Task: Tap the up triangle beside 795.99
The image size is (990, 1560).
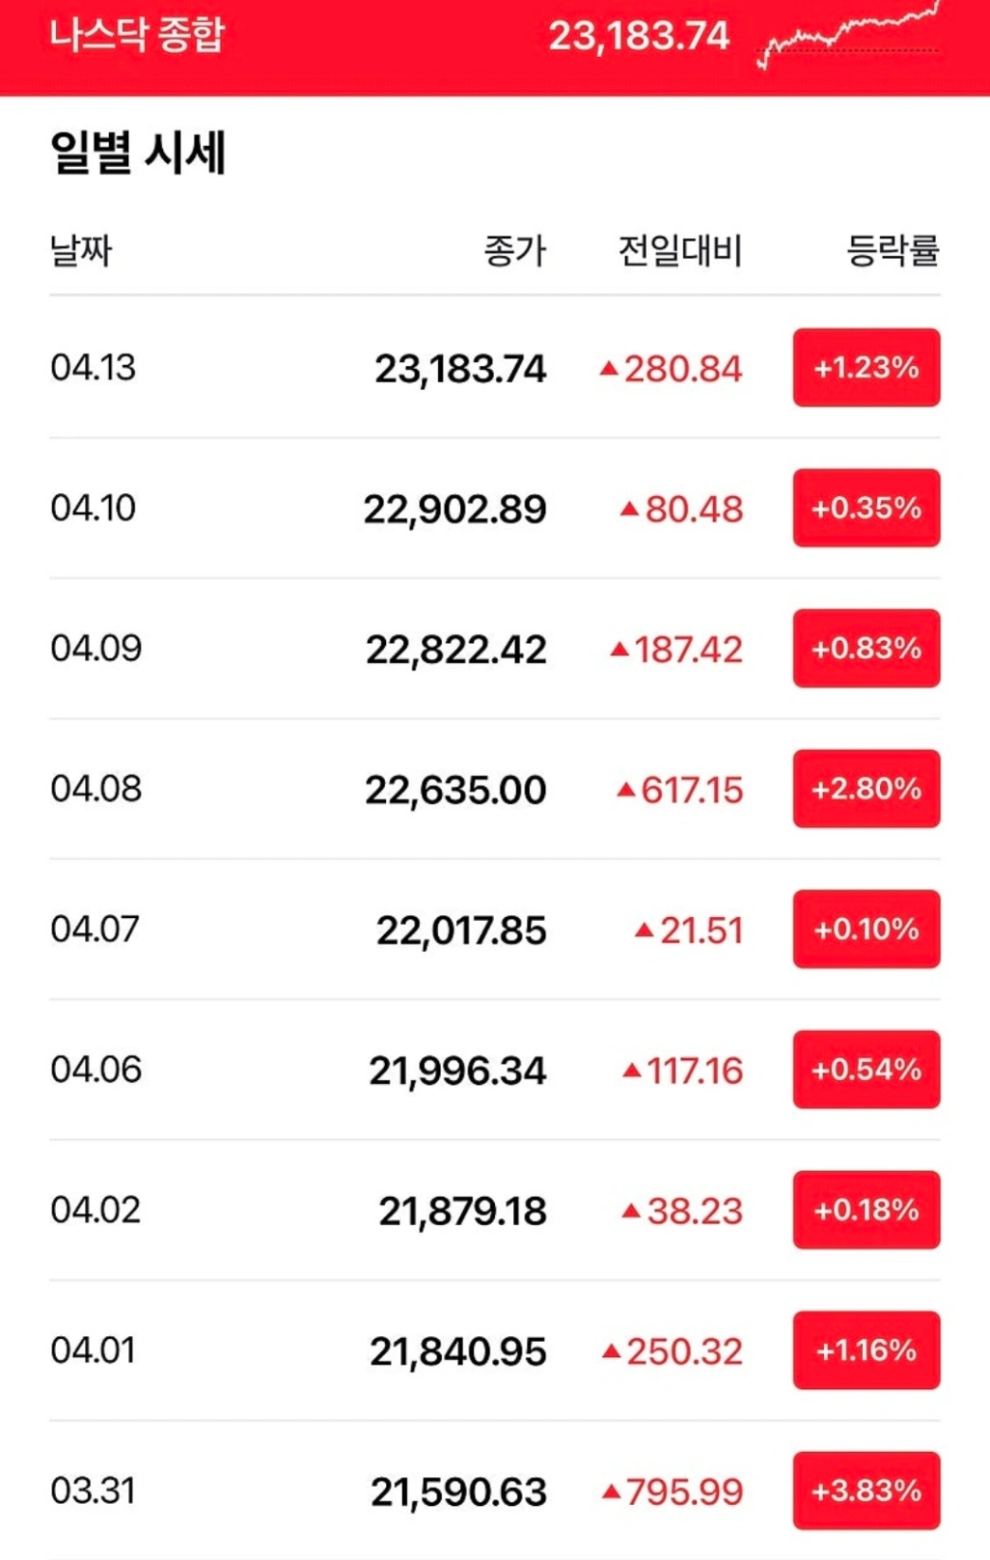Action: 611,1491
